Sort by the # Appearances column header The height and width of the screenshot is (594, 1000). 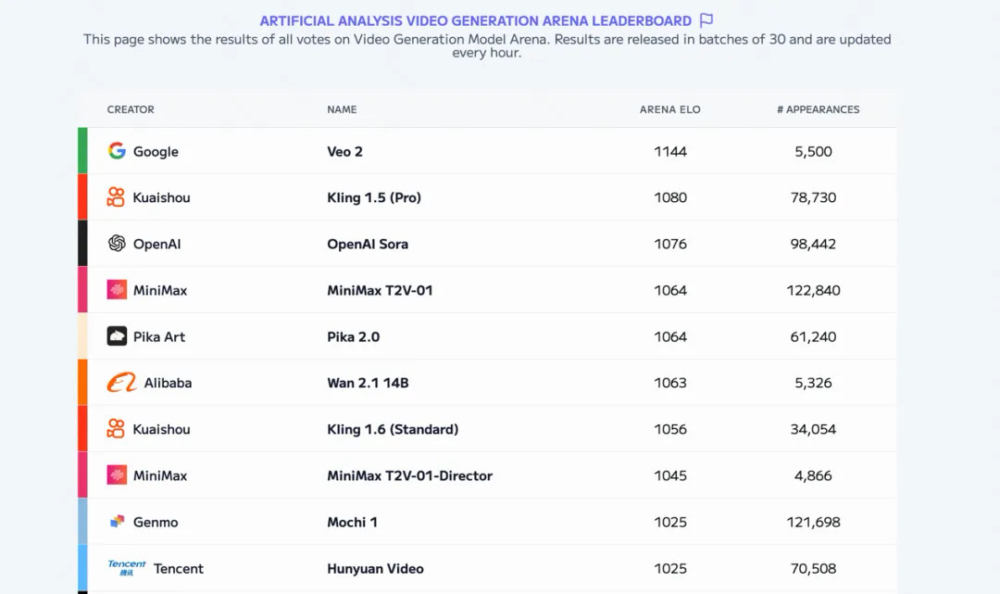[818, 109]
